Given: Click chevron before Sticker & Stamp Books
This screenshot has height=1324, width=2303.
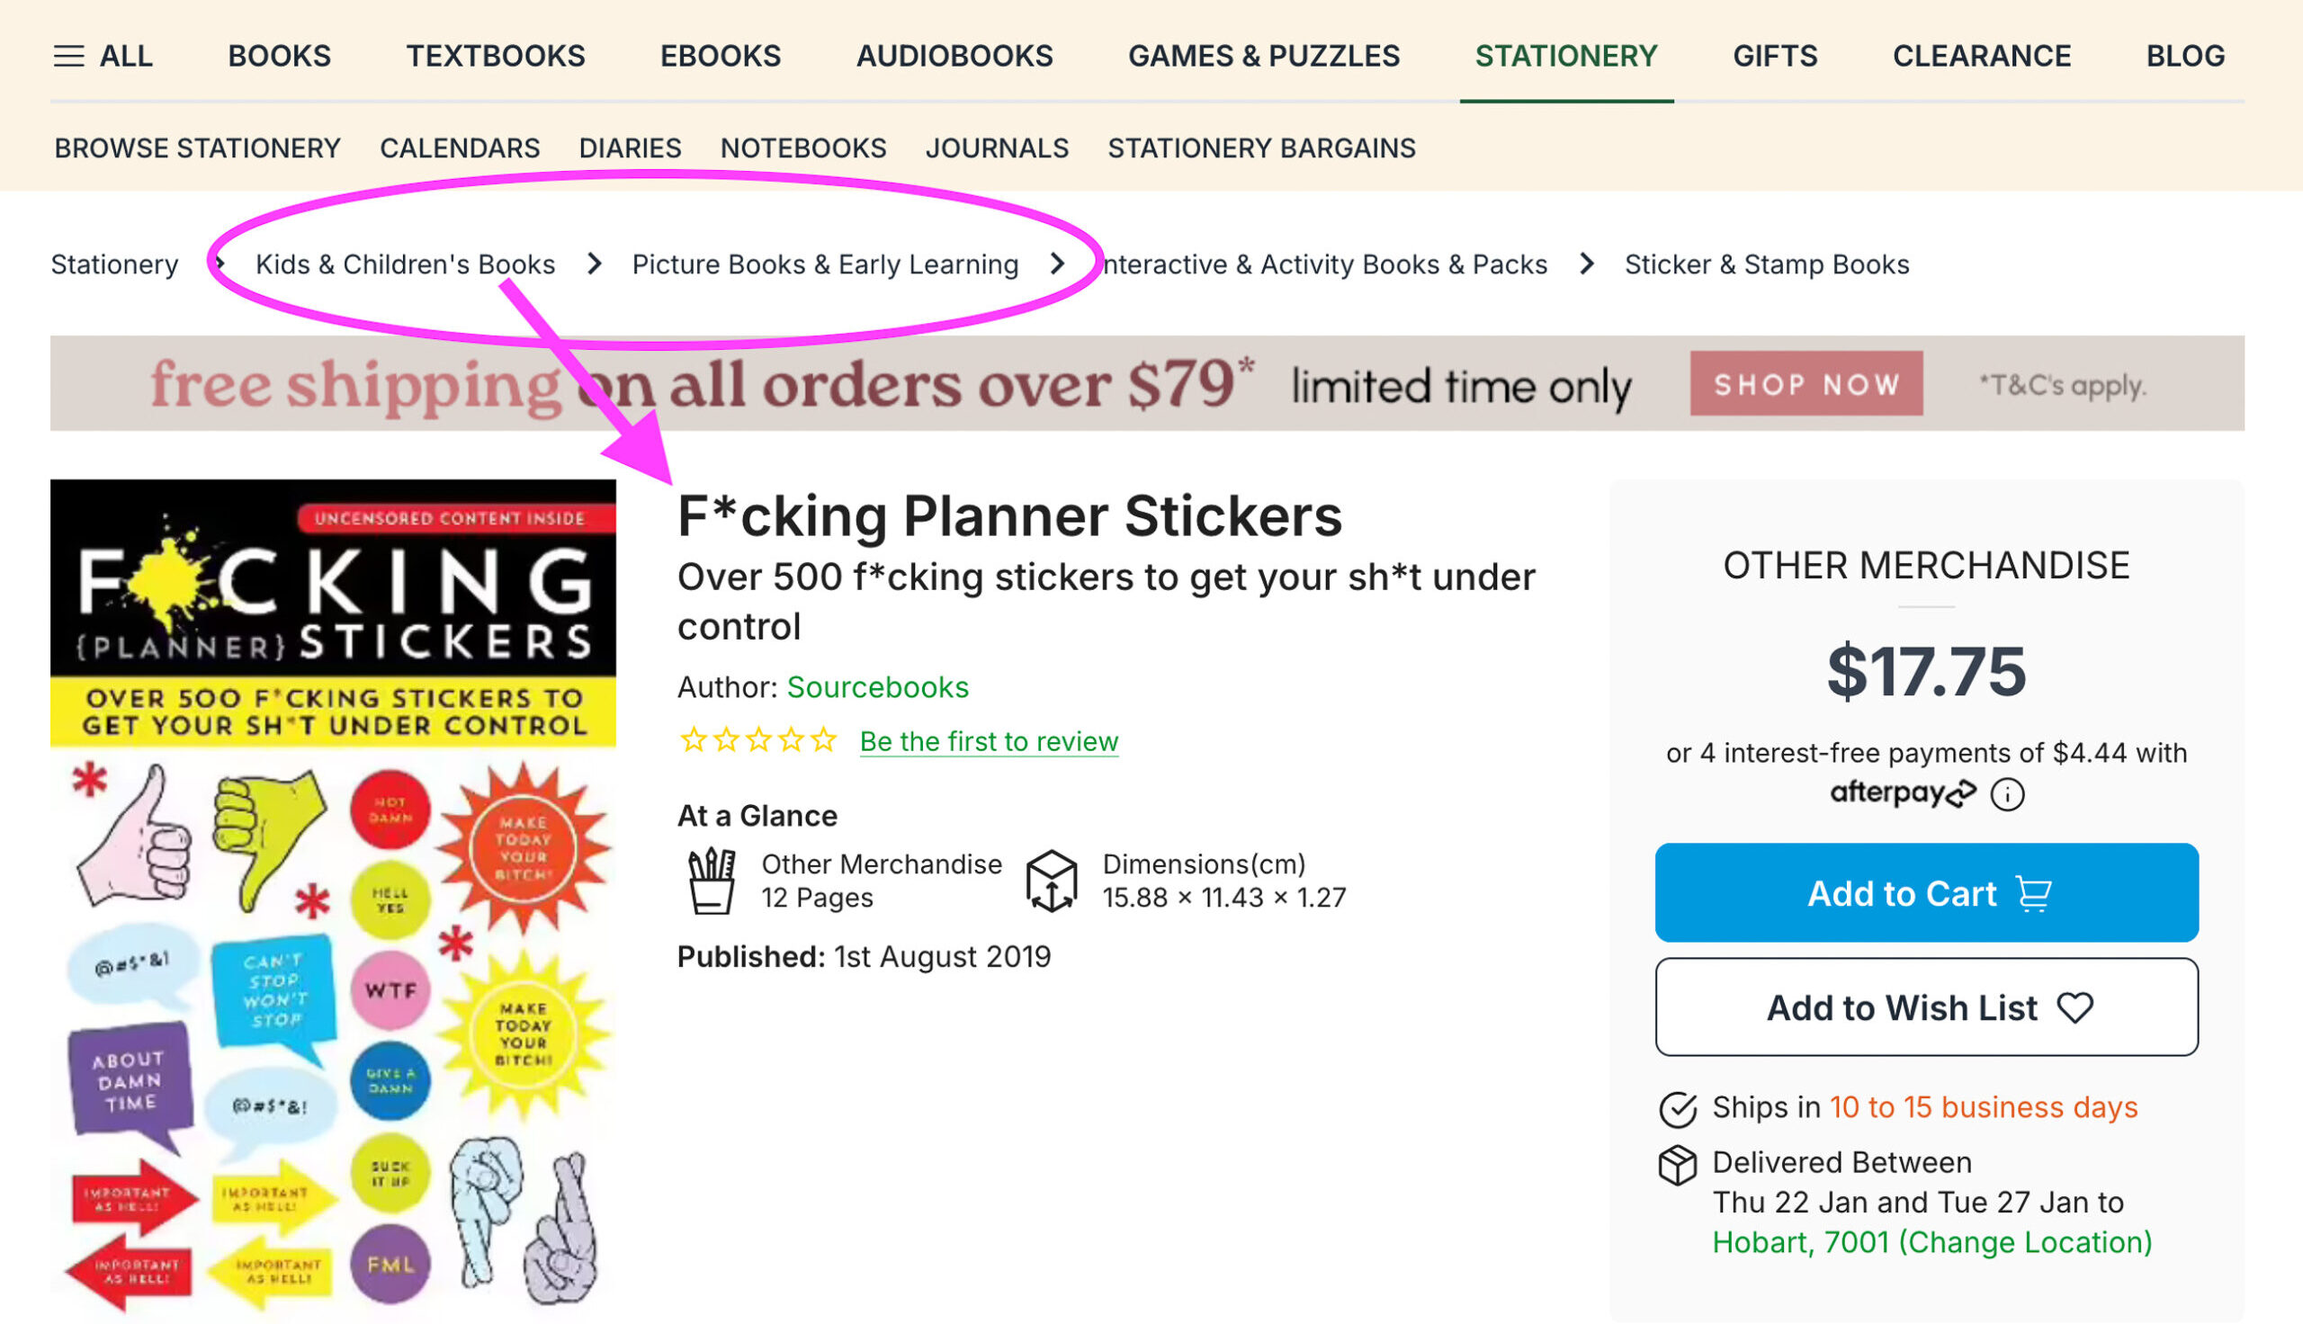Looking at the screenshot, I should [1587, 264].
